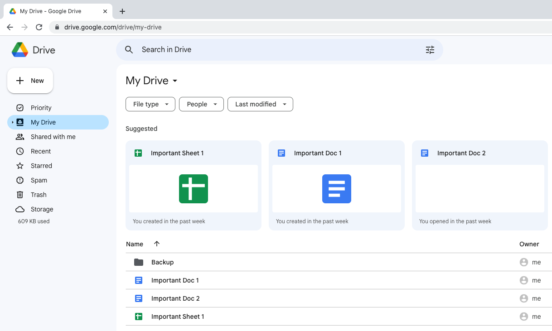This screenshot has width=552, height=331.
Task: Click the Starred star icon
Action: click(20, 166)
